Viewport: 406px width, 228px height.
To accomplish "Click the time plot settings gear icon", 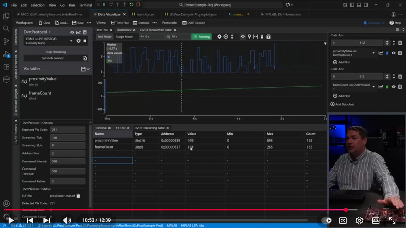I will pyautogui.click(x=219, y=36).
